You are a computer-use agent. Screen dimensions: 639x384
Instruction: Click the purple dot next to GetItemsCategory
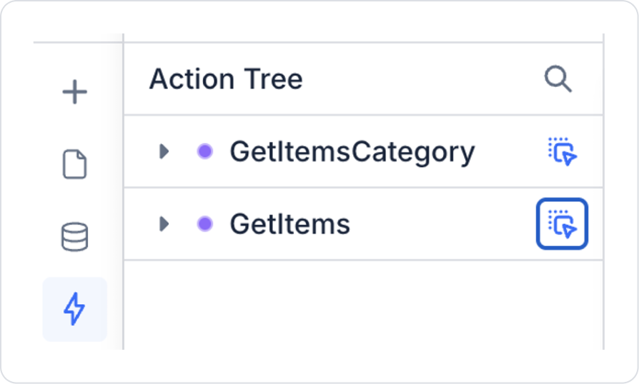pos(205,151)
